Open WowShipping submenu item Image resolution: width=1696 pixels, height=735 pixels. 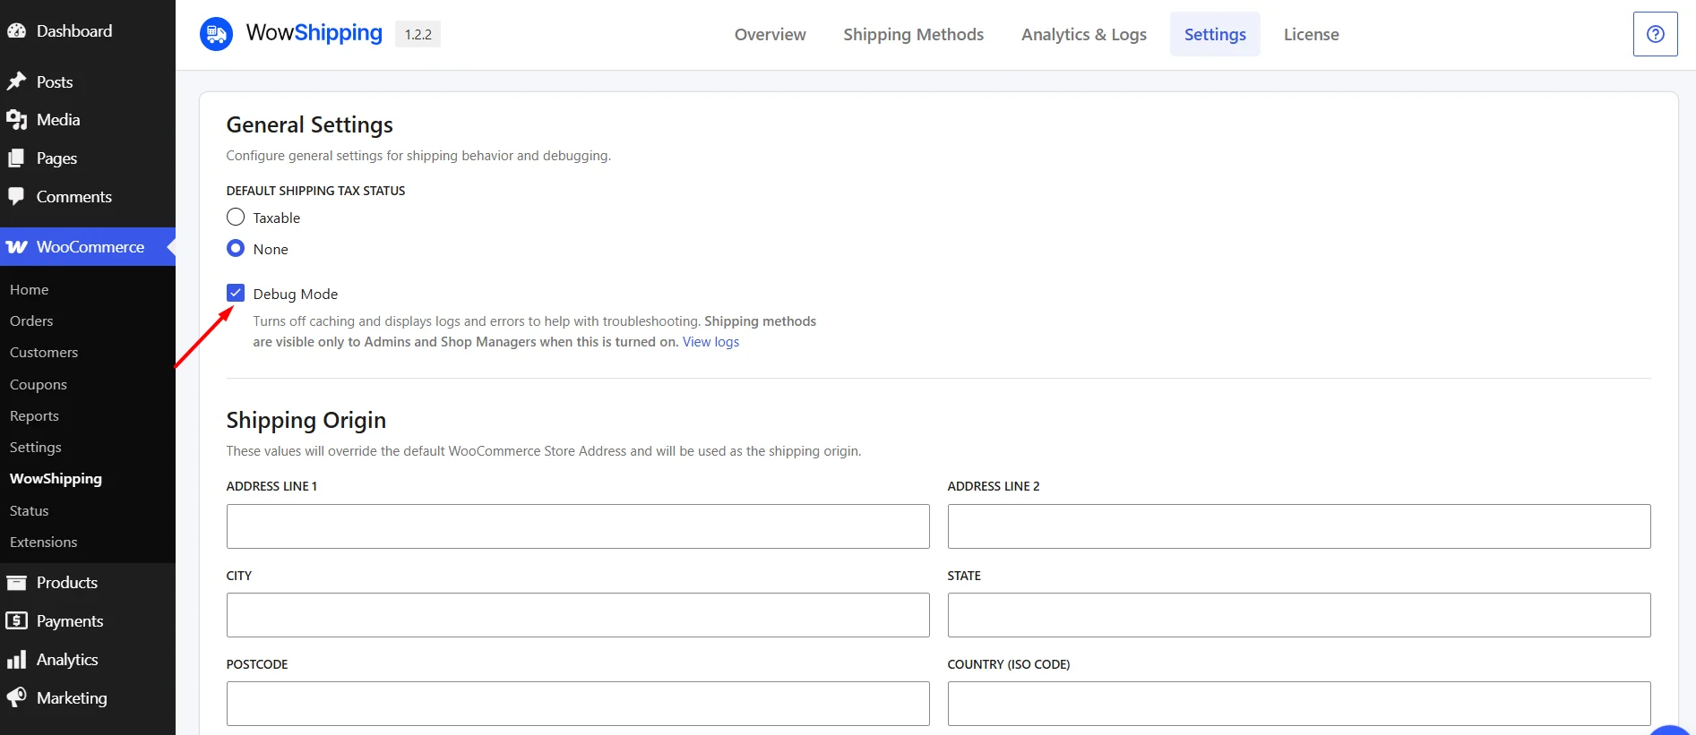pyautogui.click(x=56, y=479)
